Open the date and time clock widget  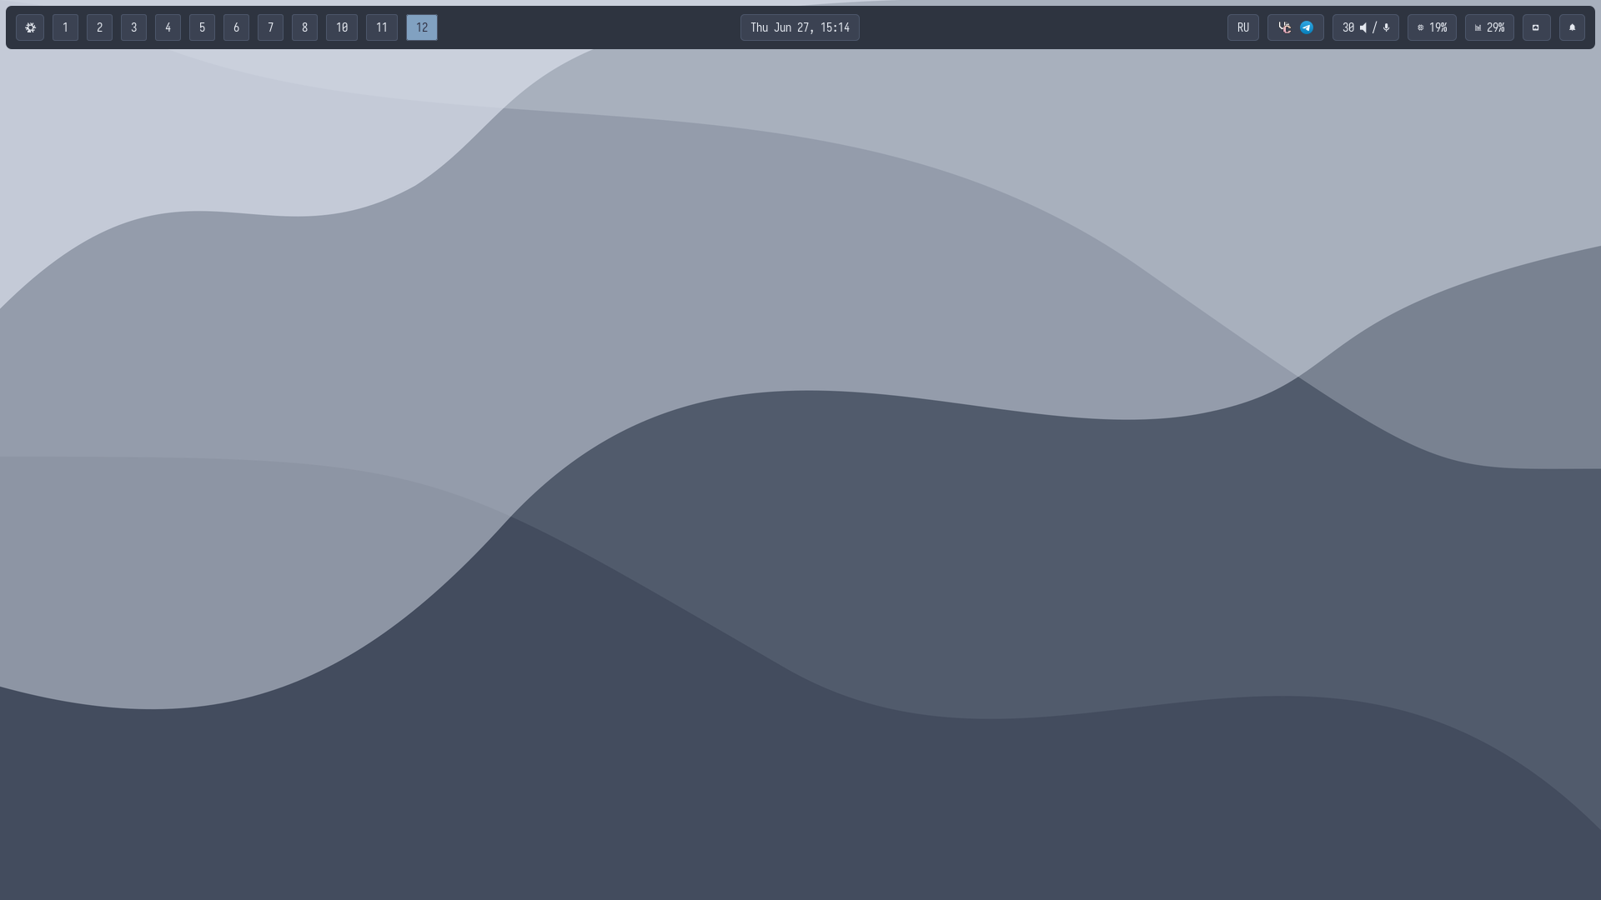click(x=800, y=27)
